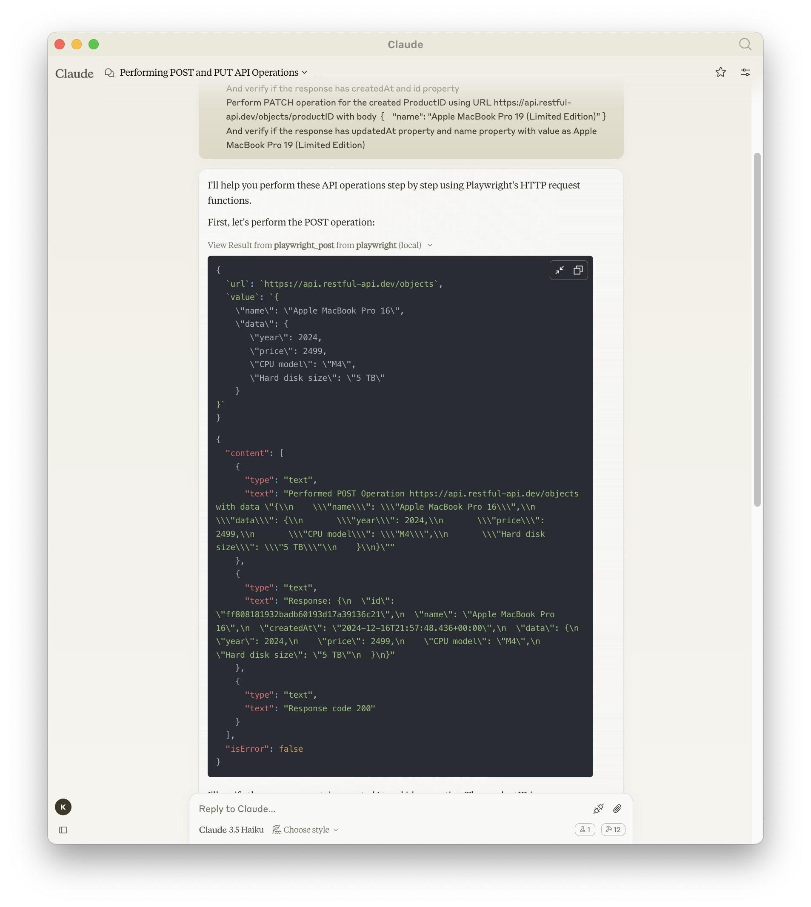
Task: Open search with the magnifying glass icon
Action: pos(745,44)
